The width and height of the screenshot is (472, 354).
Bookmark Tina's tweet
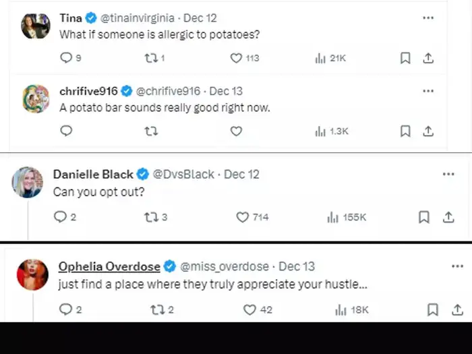405,58
